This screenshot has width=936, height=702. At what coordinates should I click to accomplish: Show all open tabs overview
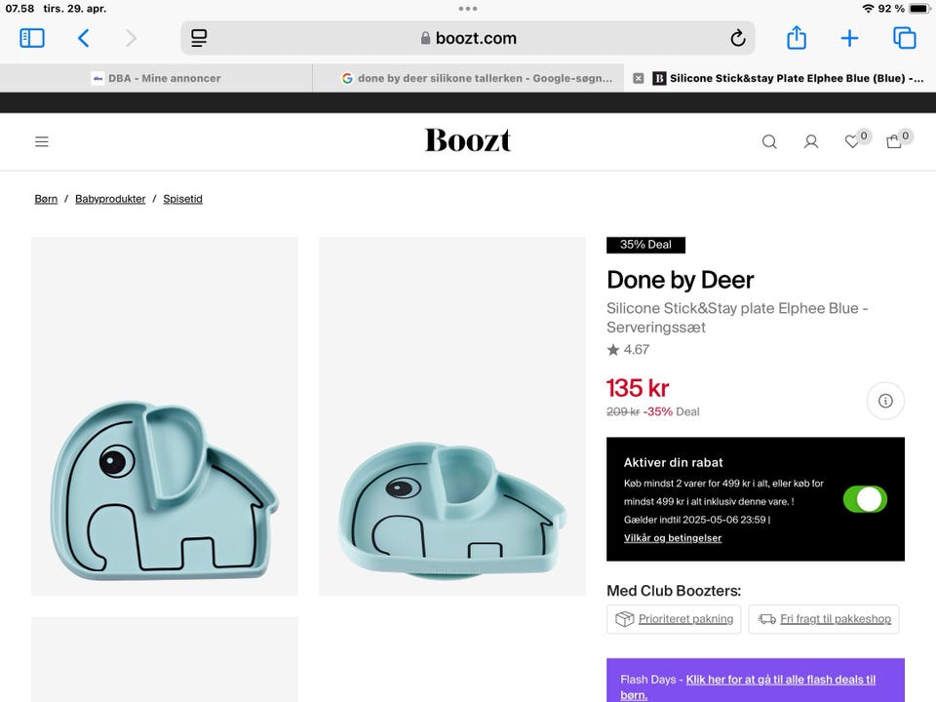[x=904, y=38]
